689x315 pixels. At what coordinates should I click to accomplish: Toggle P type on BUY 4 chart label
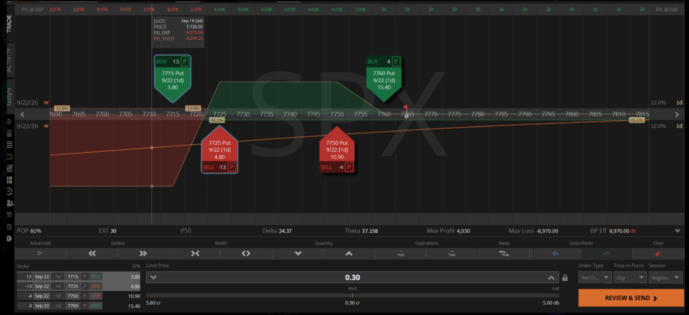point(396,61)
